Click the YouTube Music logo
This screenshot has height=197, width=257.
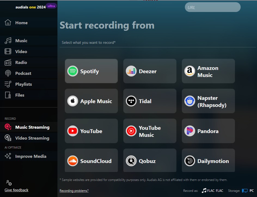[x=131, y=131]
